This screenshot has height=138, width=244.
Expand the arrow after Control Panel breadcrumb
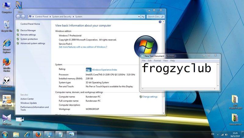pos(50,17)
